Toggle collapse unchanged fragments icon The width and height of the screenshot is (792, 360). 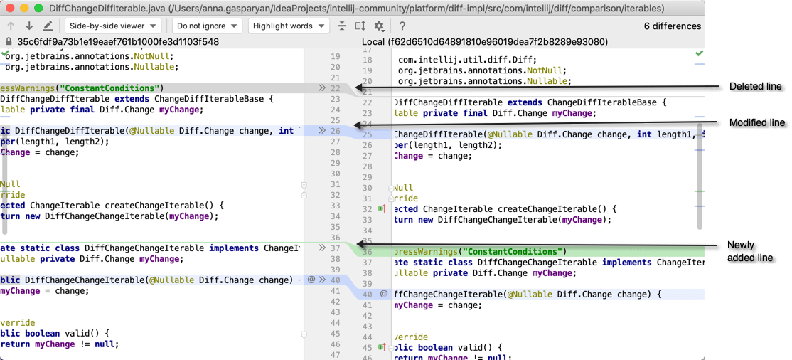point(342,26)
